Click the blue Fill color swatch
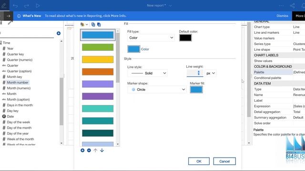The width and height of the screenshot is (305, 171). 133,49
